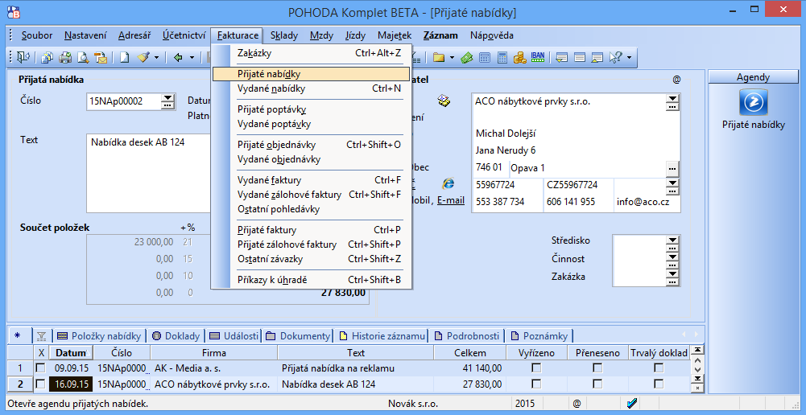Image resolution: width=806 pixels, height=415 pixels.
Task: Click the Agendy panel header
Action: click(x=753, y=77)
